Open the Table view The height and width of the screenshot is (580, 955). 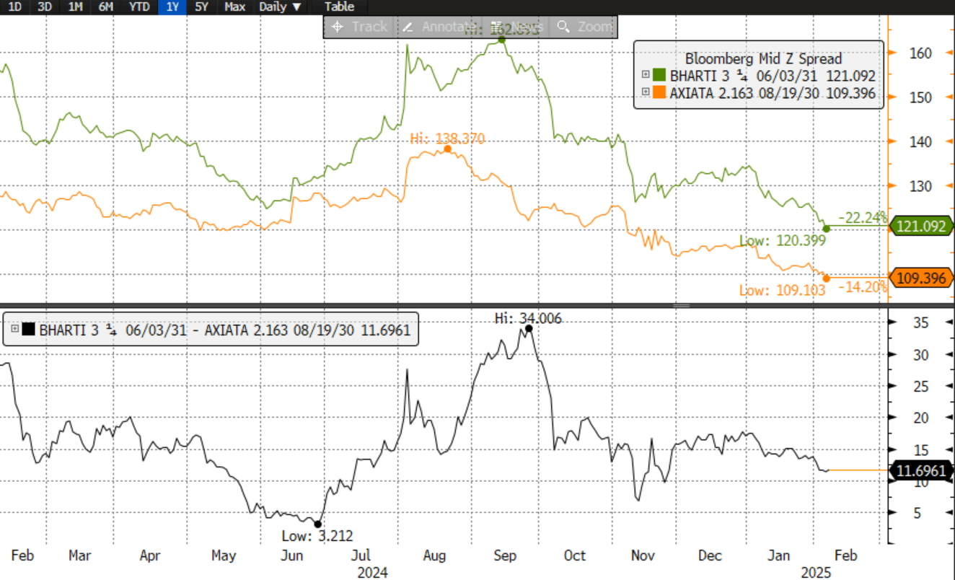(340, 6)
